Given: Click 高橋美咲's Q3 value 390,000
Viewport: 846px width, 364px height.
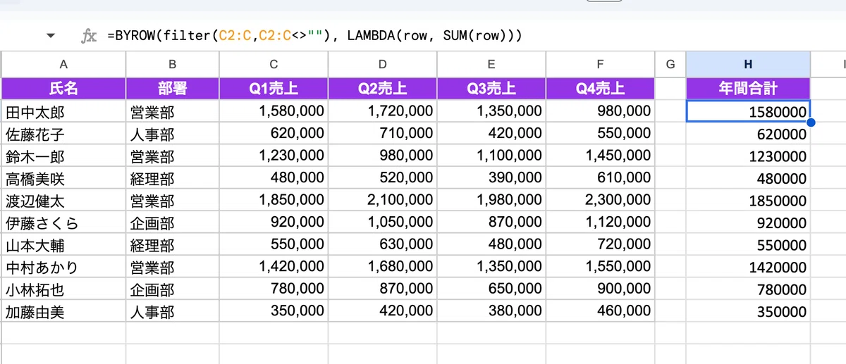Looking at the screenshot, I should tap(491, 178).
